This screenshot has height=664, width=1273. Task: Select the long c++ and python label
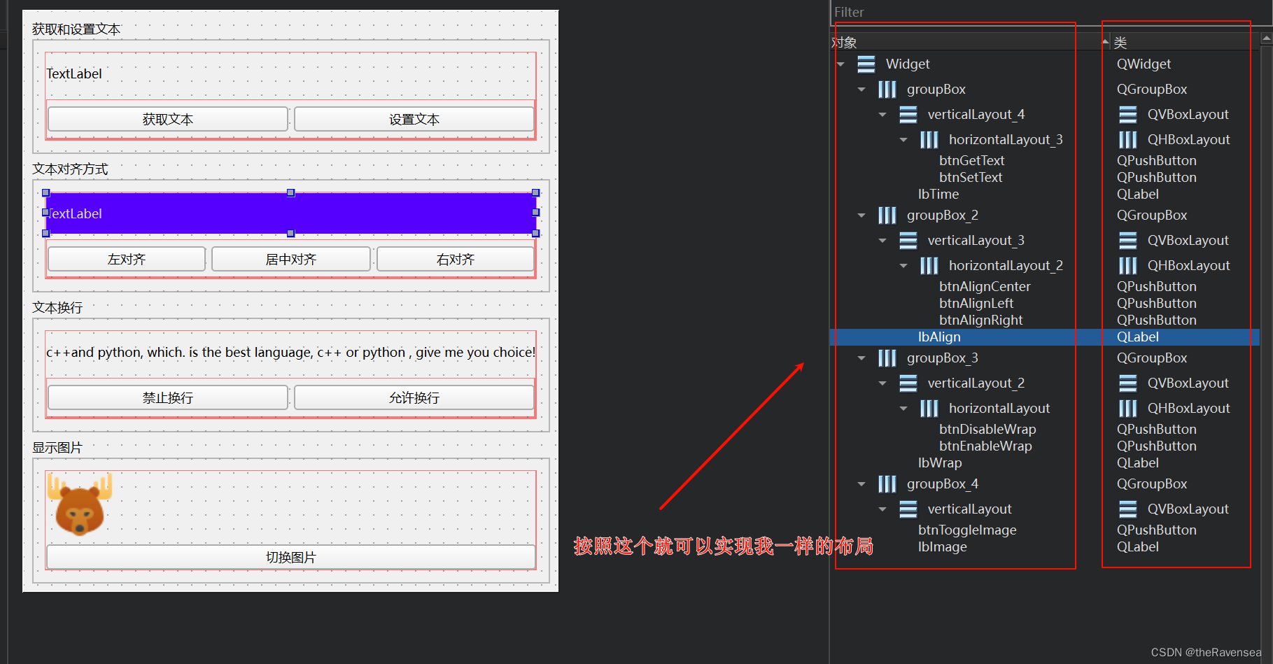291,353
